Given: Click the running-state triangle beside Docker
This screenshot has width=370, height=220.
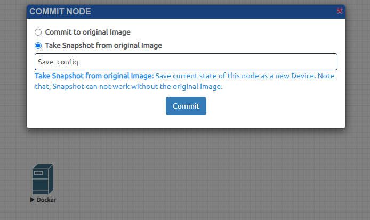Looking at the screenshot, I should (x=33, y=200).
